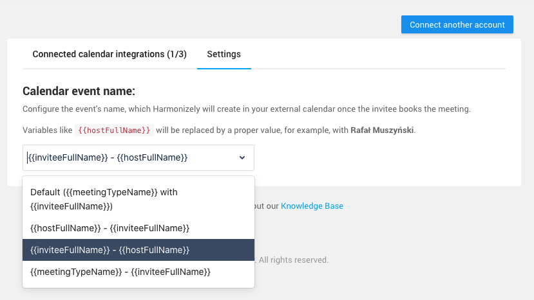534x300 pixels.
Task: Choose meetingTypeName - inviteeFullName option
Action: pyautogui.click(x=138, y=272)
